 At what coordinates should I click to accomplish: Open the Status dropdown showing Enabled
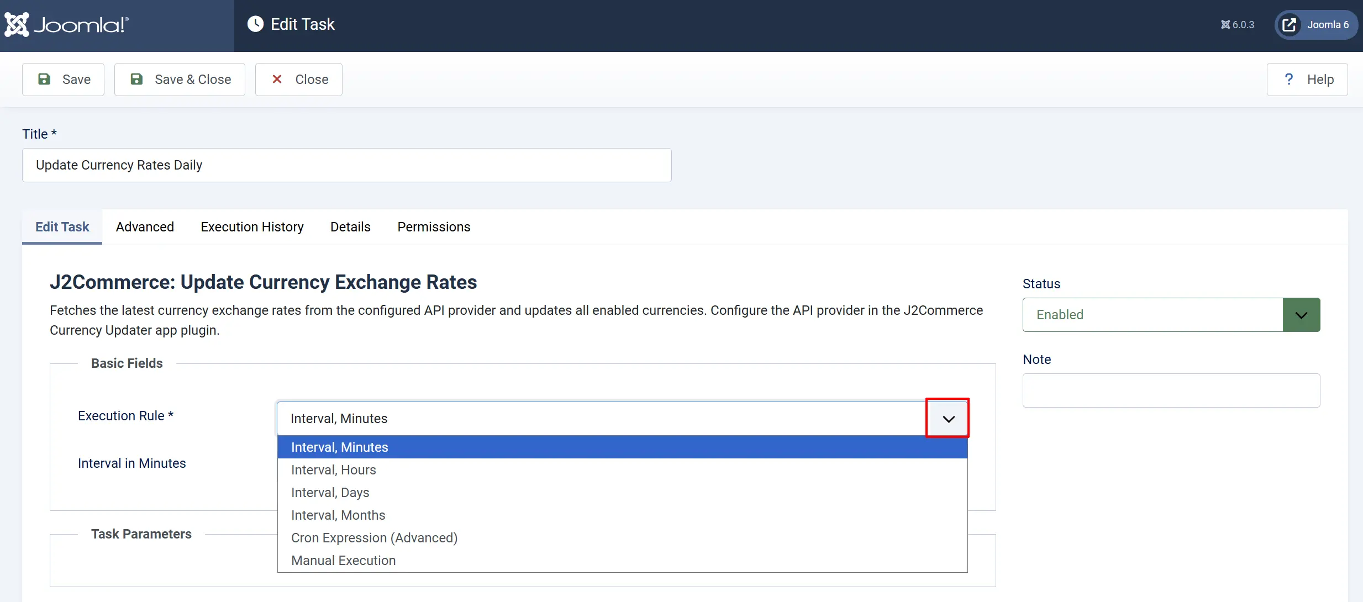pyautogui.click(x=1171, y=315)
